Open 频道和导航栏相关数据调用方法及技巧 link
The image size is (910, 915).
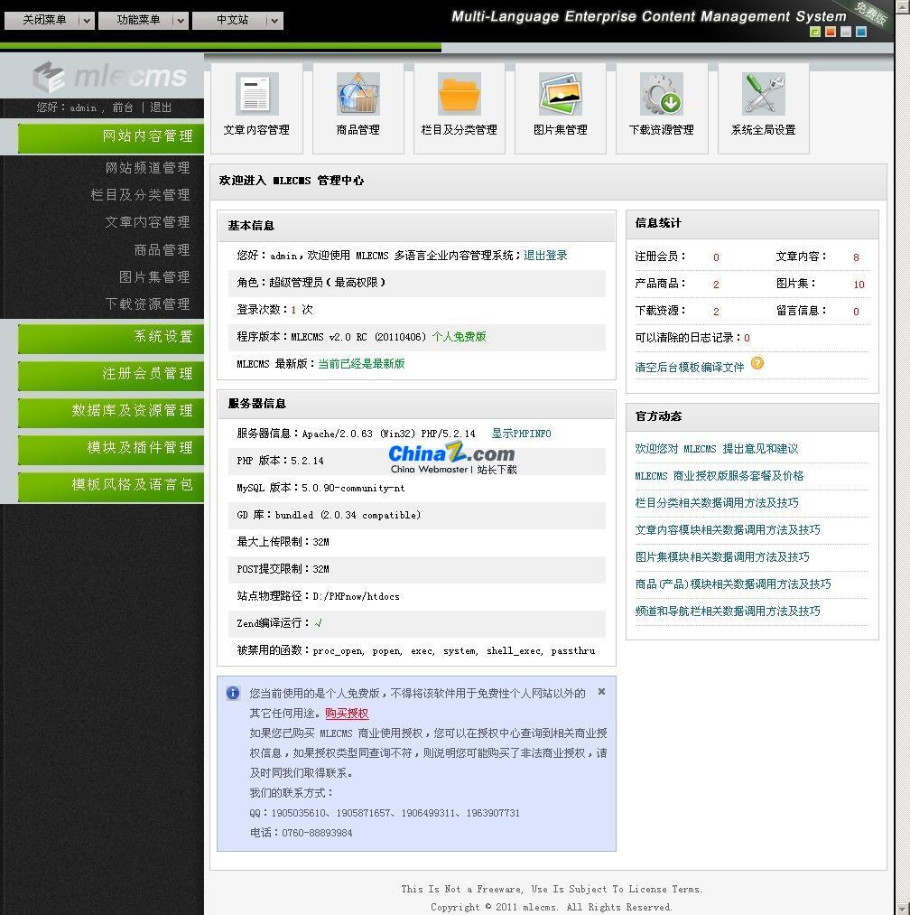click(728, 612)
